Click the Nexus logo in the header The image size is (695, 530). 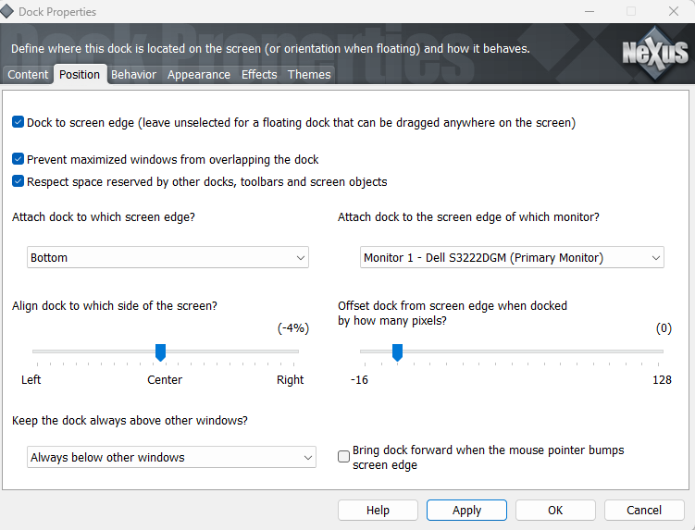[653, 51]
